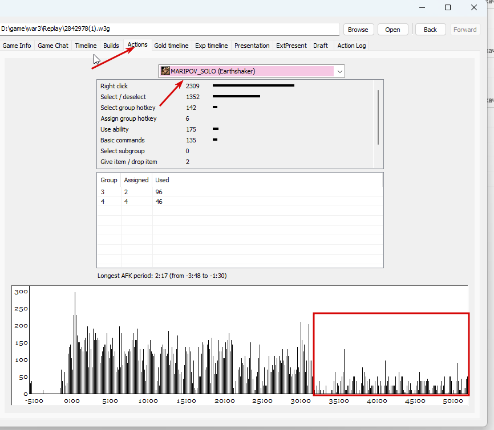Viewport: 494px width, 430px height.
Task: Select the group 3 row
Action: (240, 192)
